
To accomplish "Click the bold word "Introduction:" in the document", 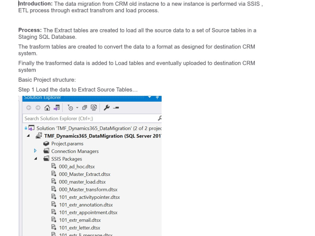I will tap(35, 3).
